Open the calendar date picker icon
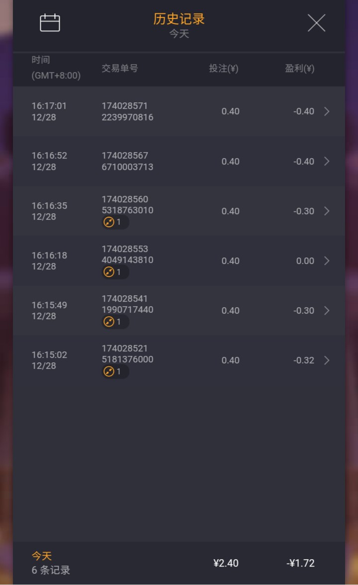This screenshot has height=585, width=358. pyautogui.click(x=50, y=23)
